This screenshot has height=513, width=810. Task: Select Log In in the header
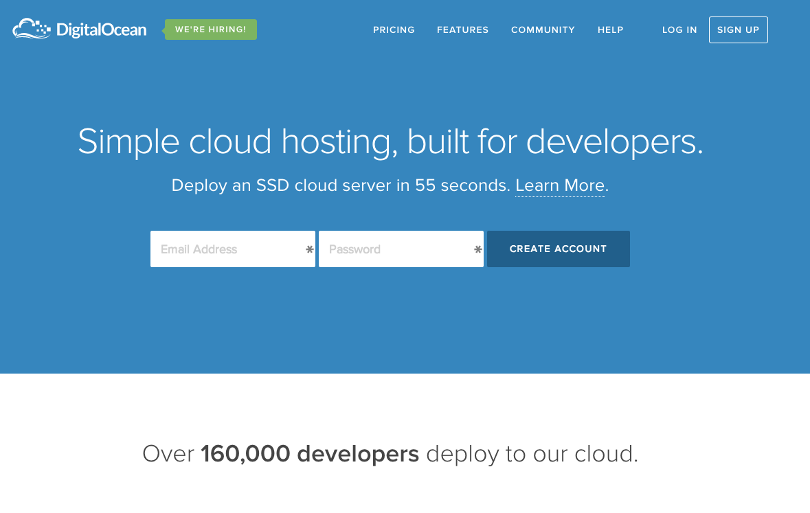pyautogui.click(x=679, y=30)
